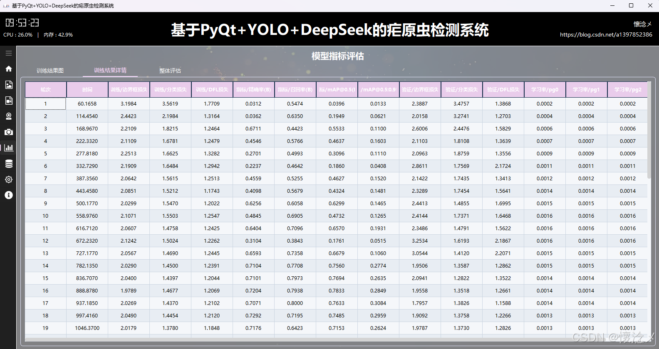
Task: Select the time cell 1046.3700
Action: [87, 328]
